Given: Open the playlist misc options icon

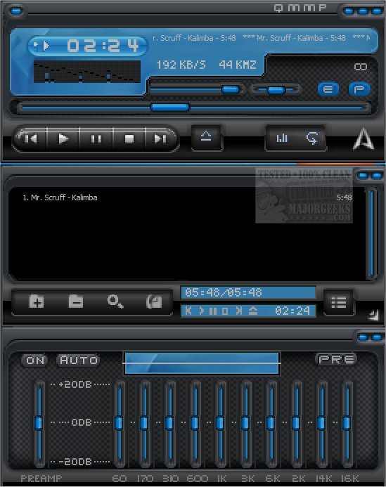Looking at the screenshot, I should pos(154,301).
